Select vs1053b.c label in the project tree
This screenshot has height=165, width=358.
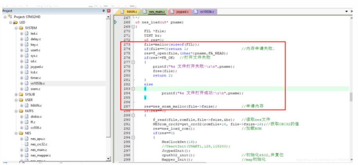tap(38, 83)
